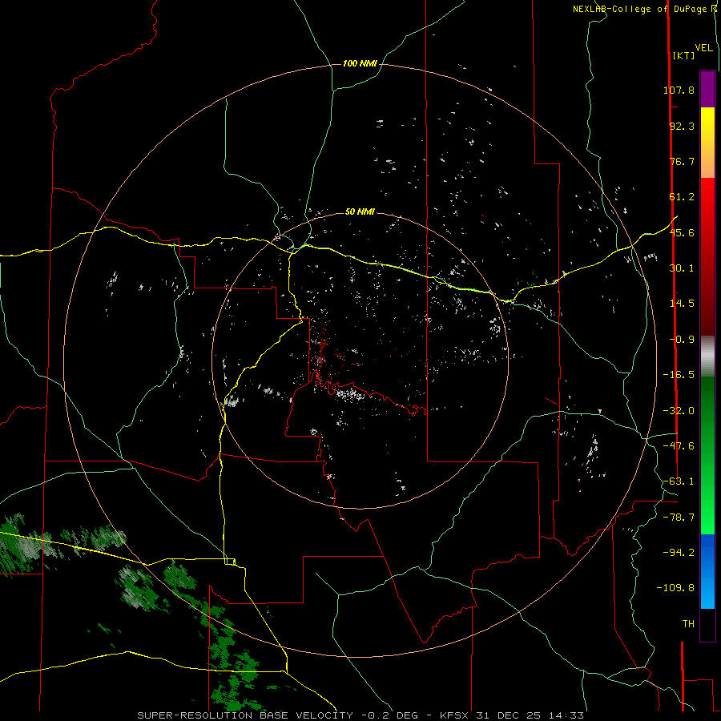This screenshot has width=721, height=721.
Task: Click the TH label on the scale
Action: [688, 624]
